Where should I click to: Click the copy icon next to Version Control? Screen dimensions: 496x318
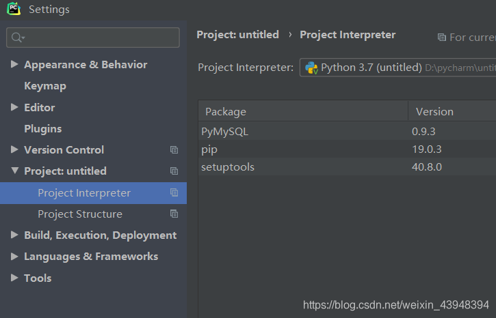tap(174, 150)
